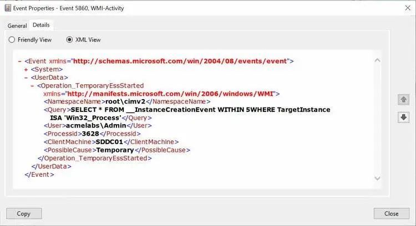Screen dimensions: 416x226
Task: Click the Copy button
Action: pyautogui.click(x=24, y=214)
